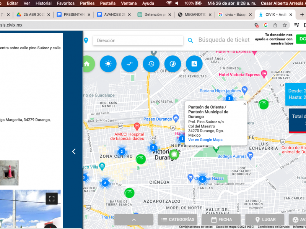
Task: Select the sun brightness round button
Action: [108, 64]
